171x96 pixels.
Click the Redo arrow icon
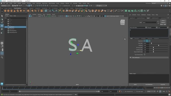point(21,6)
